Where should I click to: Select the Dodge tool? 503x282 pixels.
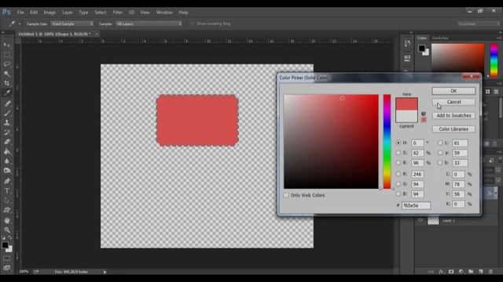pyautogui.click(x=7, y=171)
